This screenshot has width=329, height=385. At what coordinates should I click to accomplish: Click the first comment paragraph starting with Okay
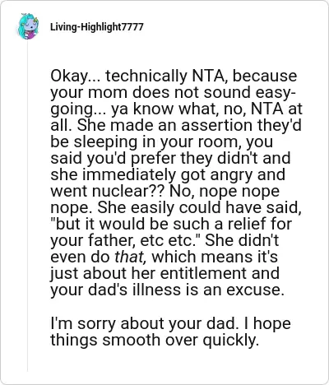pos(176,183)
